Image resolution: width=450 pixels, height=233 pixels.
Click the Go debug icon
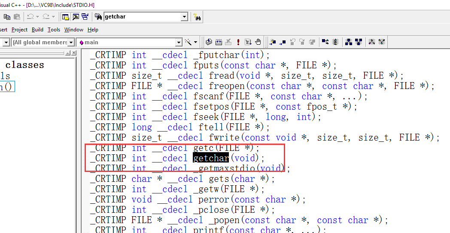(248, 42)
